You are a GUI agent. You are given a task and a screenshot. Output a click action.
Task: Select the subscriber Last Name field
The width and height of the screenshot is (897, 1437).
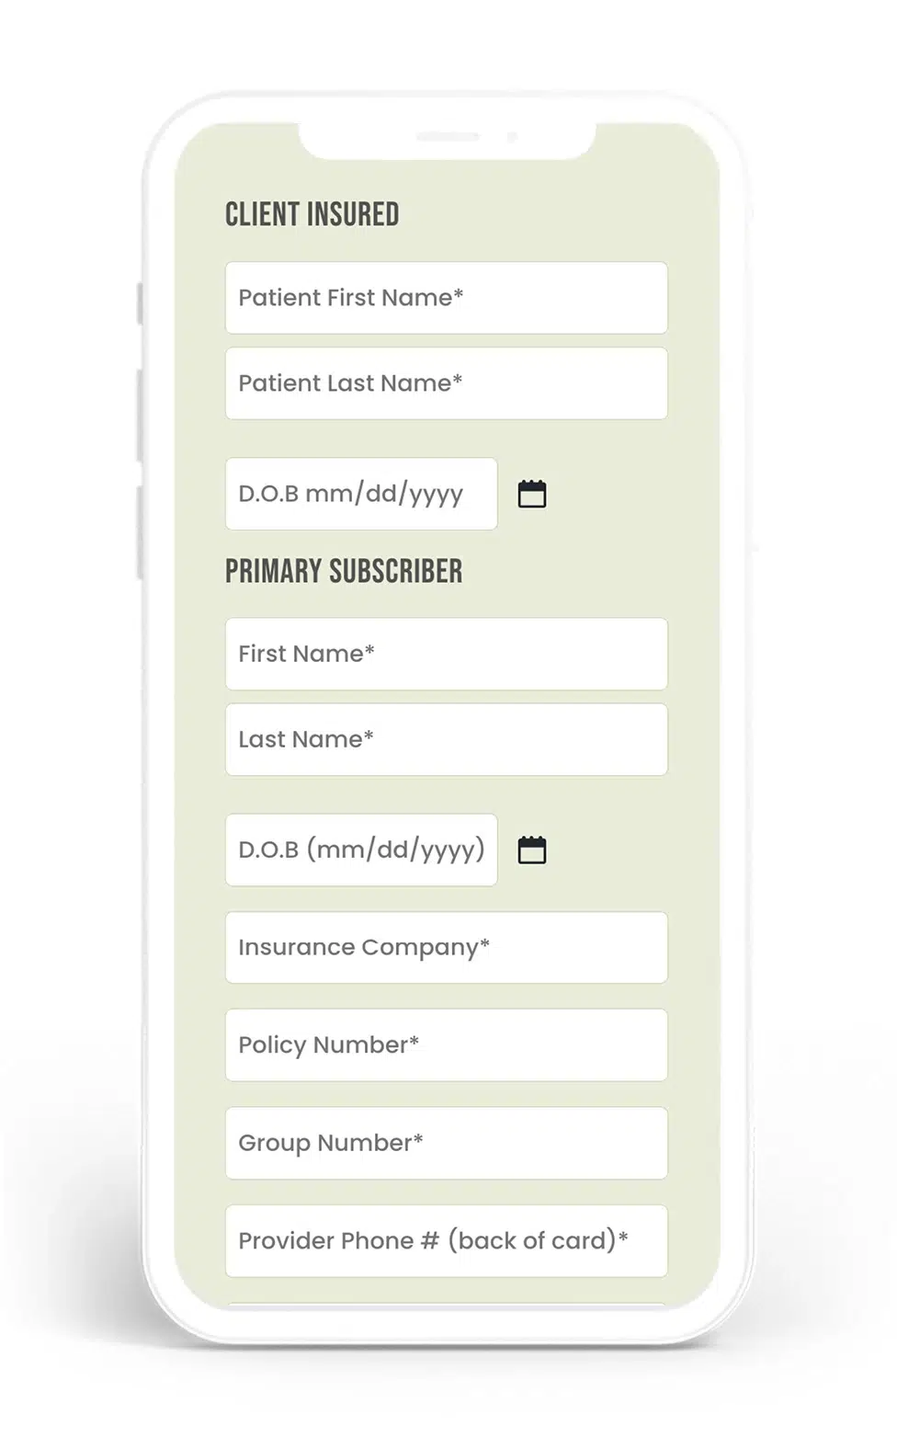click(x=447, y=739)
